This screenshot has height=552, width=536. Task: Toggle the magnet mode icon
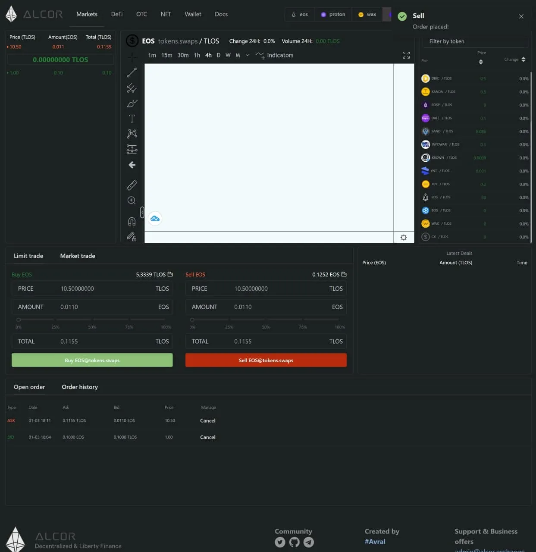coord(132,221)
